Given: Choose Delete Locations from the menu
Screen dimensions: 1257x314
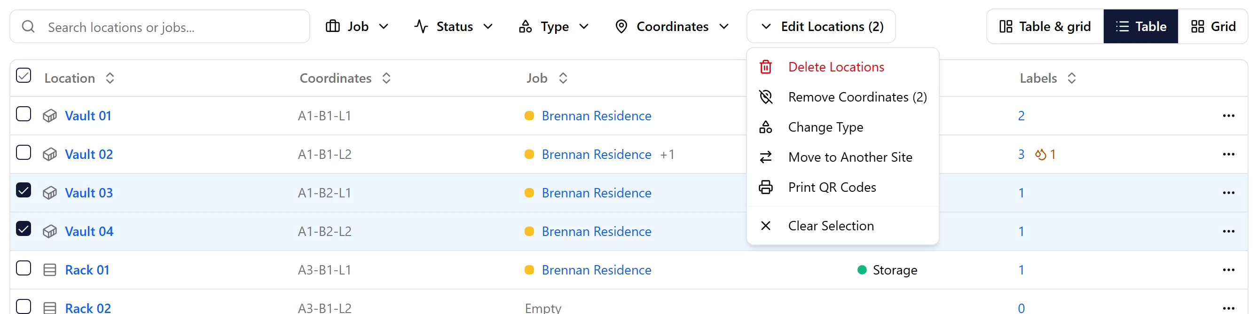Looking at the screenshot, I should click(x=843, y=67).
